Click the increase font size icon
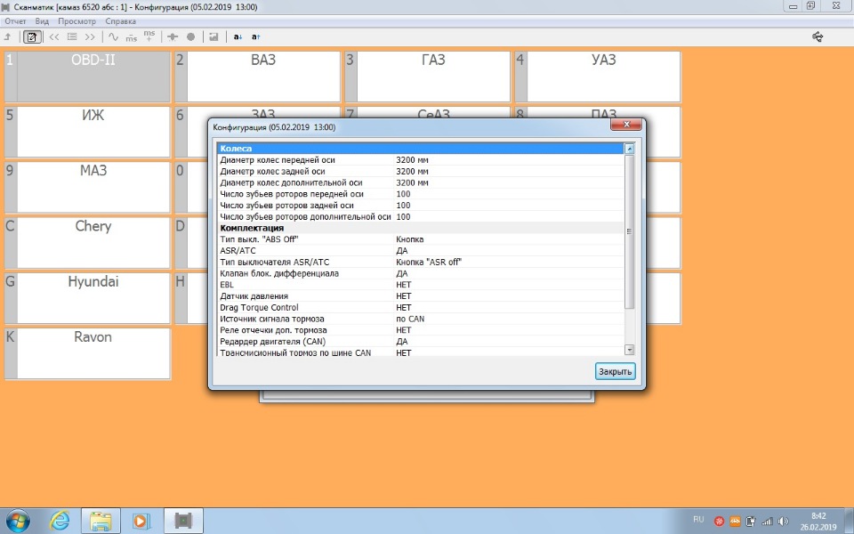The height and width of the screenshot is (534, 854). point(255,37)
